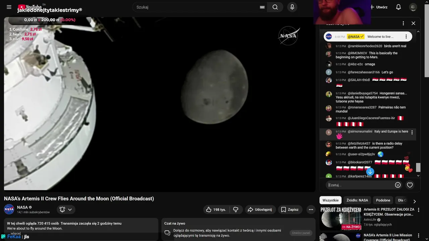The height and width of the screenshot is (241, 429).
Task: Open the @Abz-e2c chat author
Action: point(355,64)
